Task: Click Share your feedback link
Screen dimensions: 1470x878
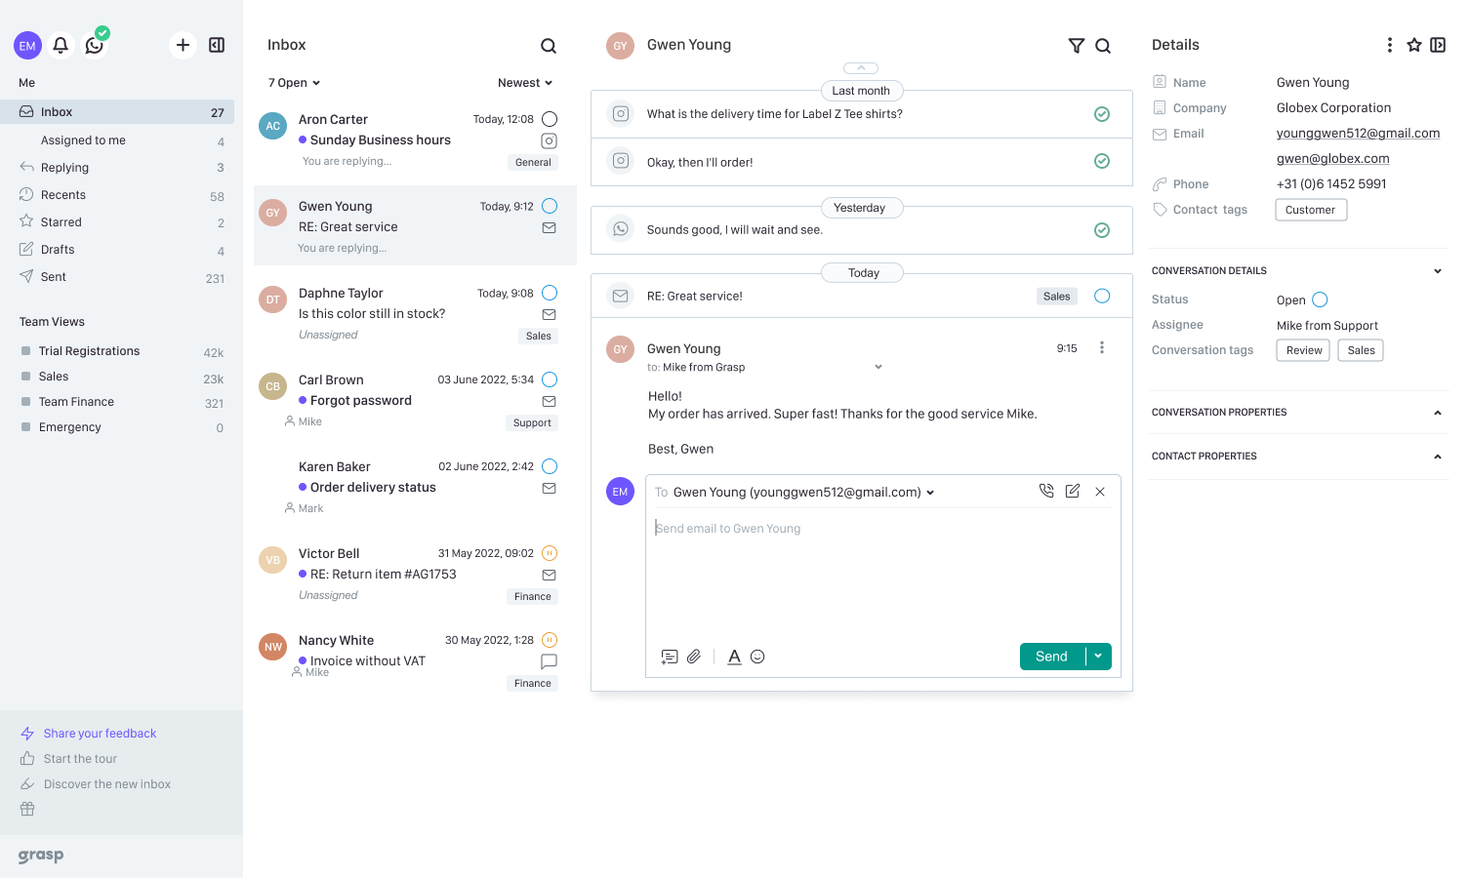Action: point(98,733)
